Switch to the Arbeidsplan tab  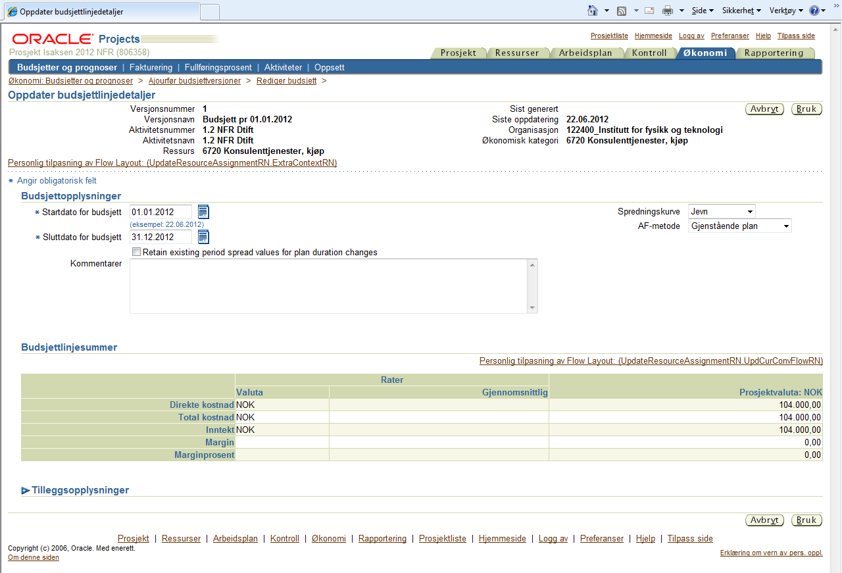click(x=585, y=53)
